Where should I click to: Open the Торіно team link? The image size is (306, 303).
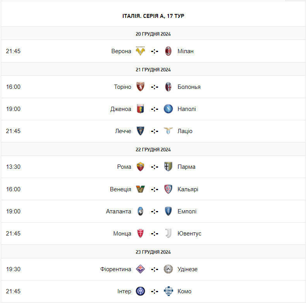[x=123, y=87]
